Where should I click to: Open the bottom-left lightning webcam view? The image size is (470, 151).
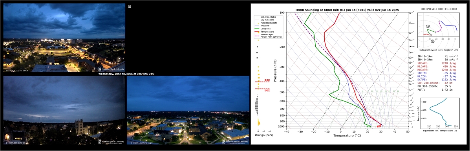pos(64,110)
